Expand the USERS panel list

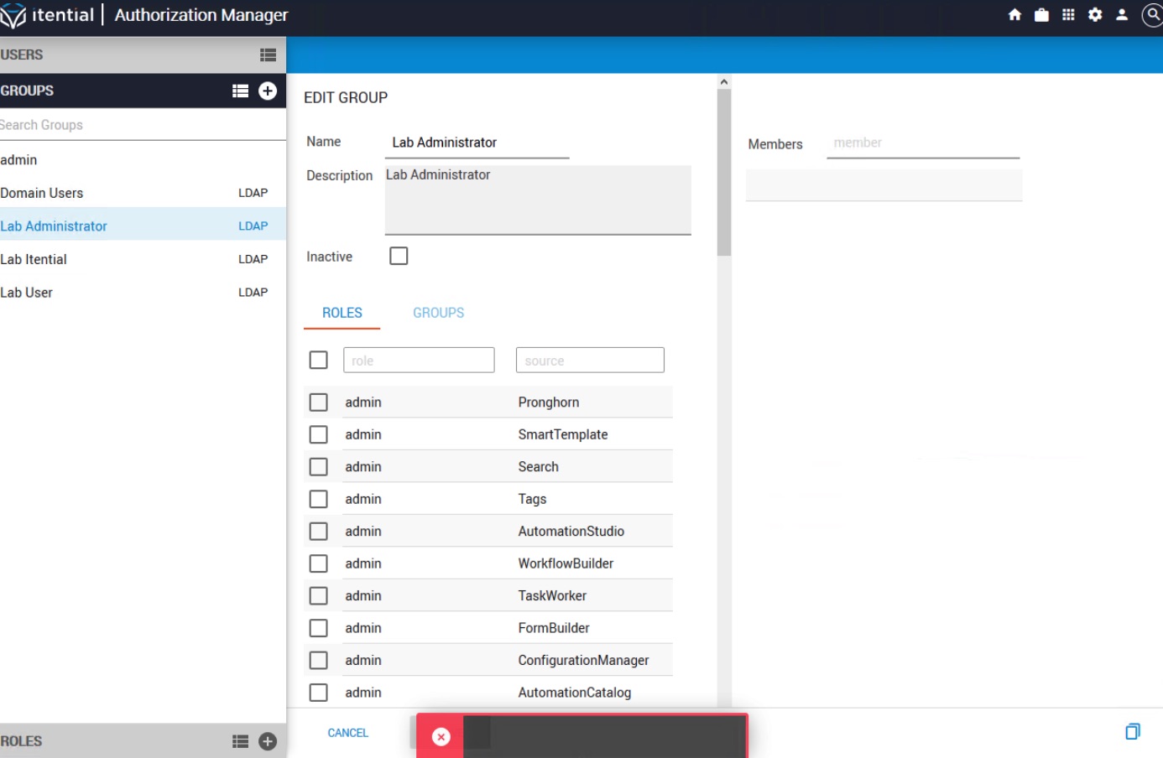tap(268, 55)
